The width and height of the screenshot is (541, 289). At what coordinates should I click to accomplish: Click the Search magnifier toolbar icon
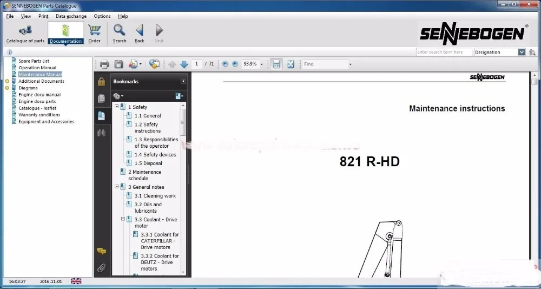120,33
